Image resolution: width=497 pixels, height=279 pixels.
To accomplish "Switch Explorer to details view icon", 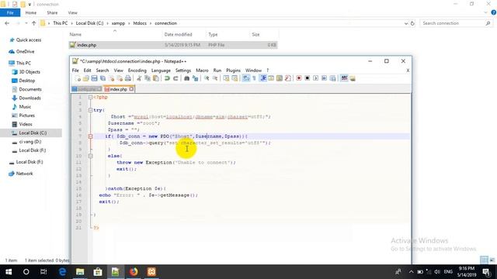I will pyautogui.click(x=484, y=260).
